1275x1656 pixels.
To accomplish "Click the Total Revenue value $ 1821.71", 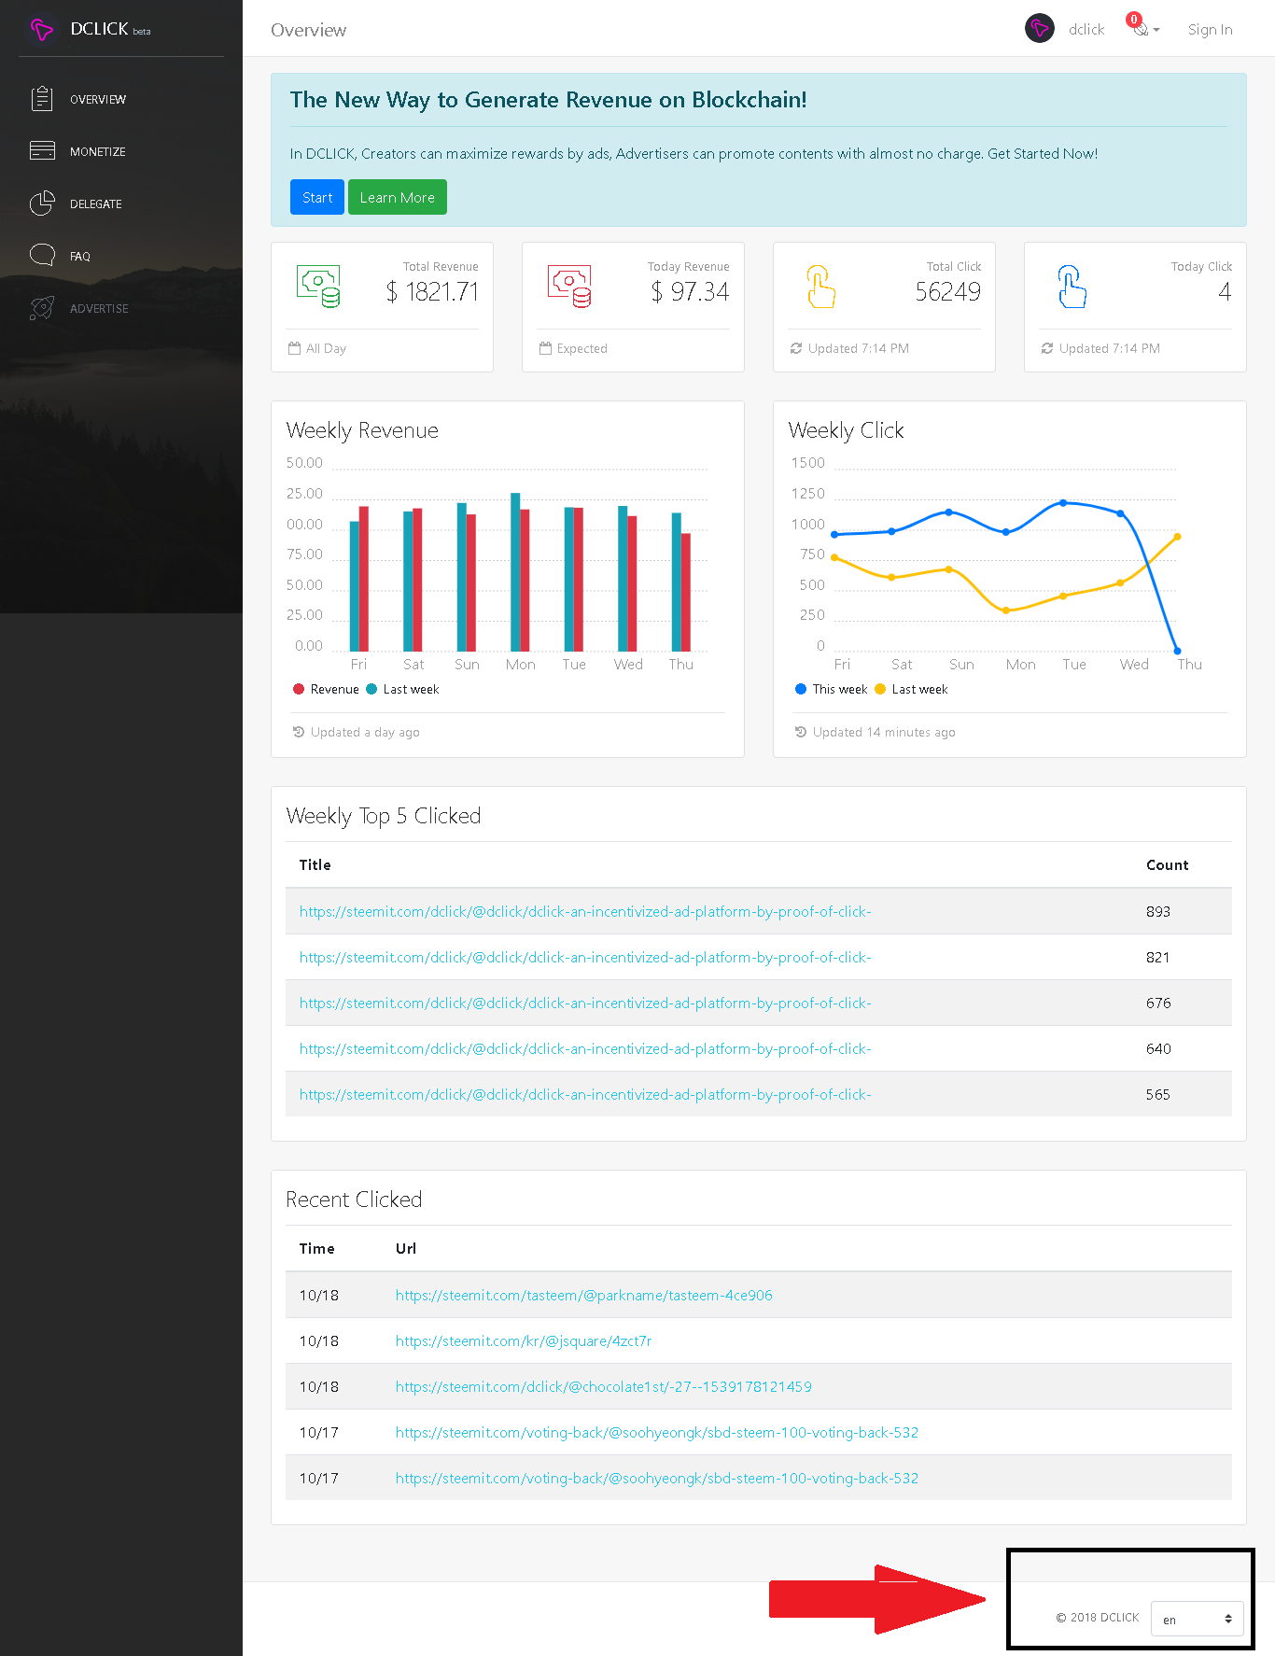I will pos(432,292).
